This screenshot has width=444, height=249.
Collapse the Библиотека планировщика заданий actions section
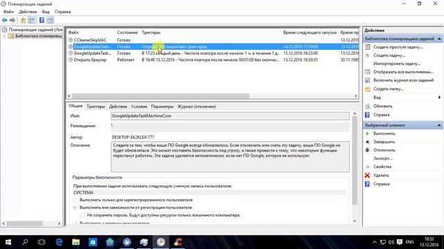tap(439, 39)
